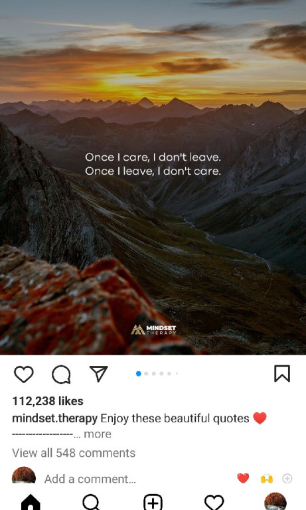Jump to second carousel dot indicator
The image size is (306, 510).
pos(146,374)
